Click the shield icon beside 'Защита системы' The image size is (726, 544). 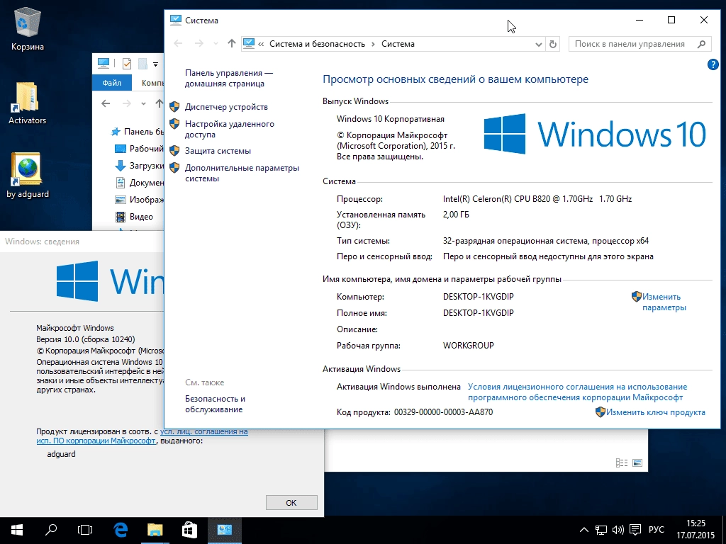click(174, 151)
